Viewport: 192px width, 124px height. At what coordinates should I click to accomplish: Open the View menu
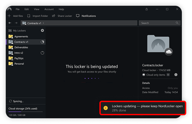pyautogui.click(x=37, y=9)
